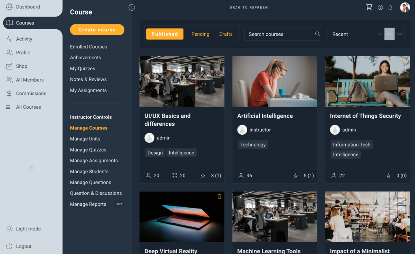This screenshot has height=254, width=415.
Task: Open the UI/UX Basics and differences title
Action: pos(167,120)
